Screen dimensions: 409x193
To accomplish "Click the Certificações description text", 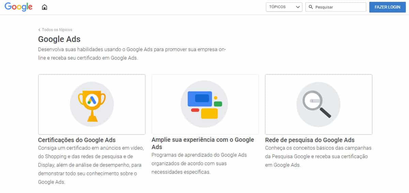I will (91, 165).
